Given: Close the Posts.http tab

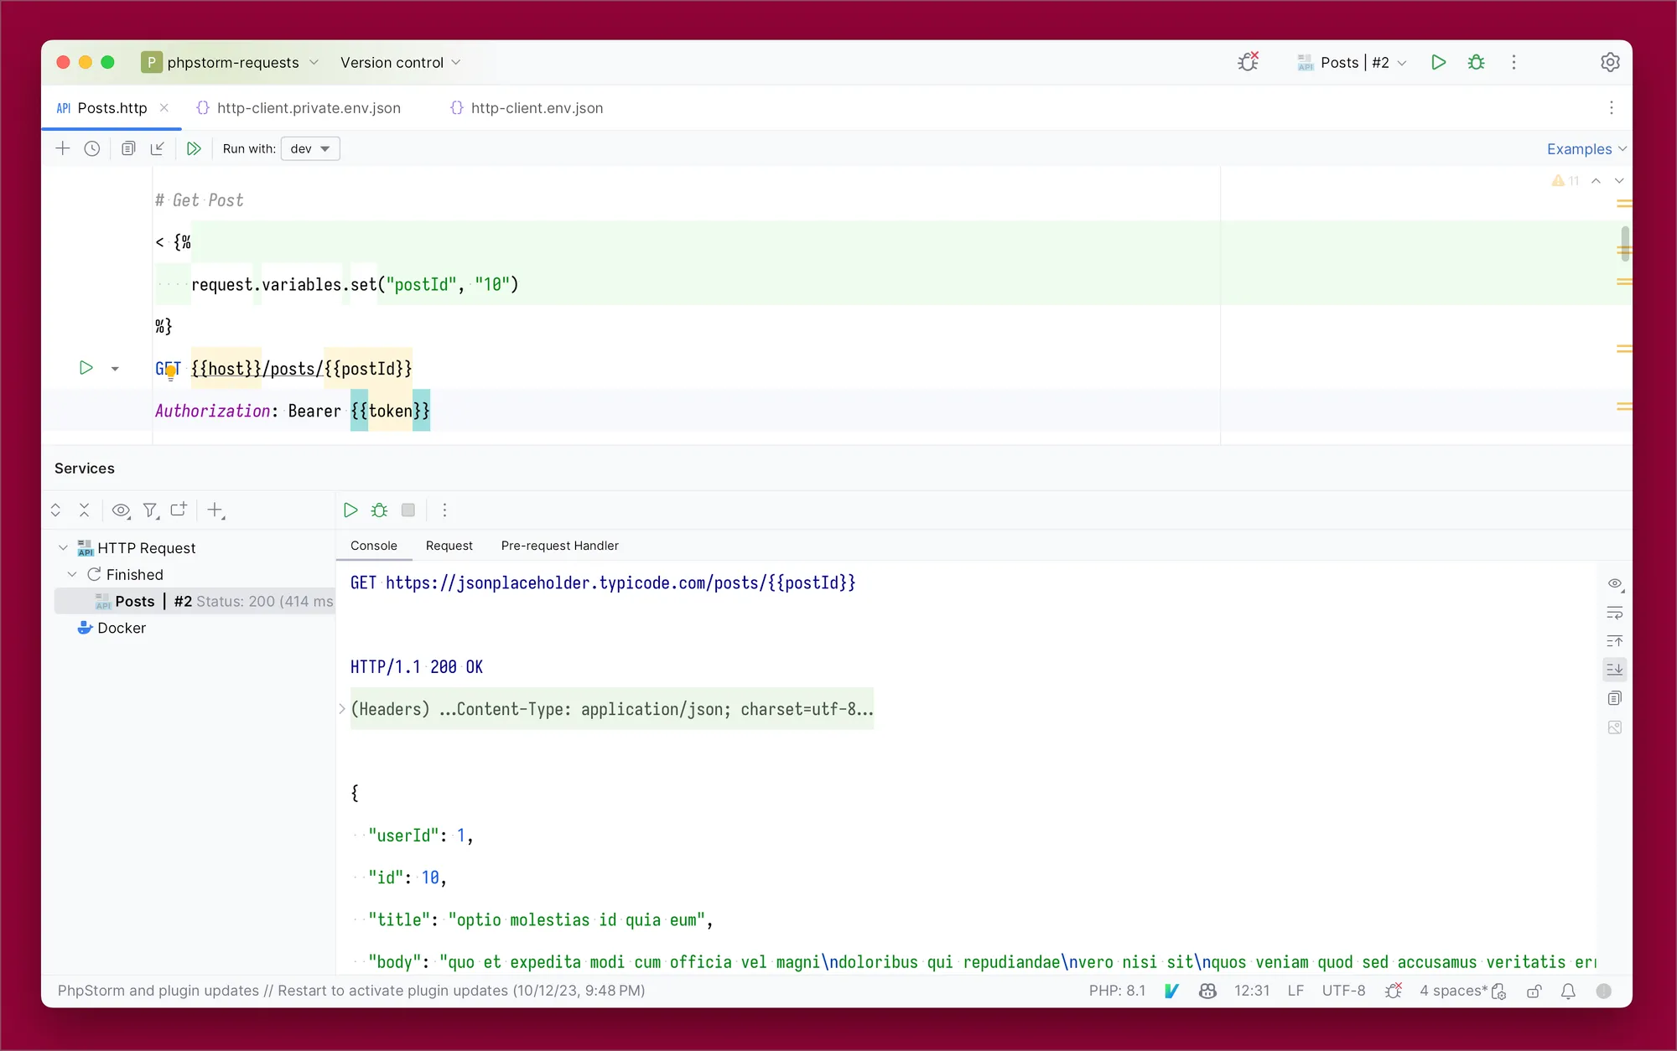Looking at the screenshot, I should [x=164, y=108].
